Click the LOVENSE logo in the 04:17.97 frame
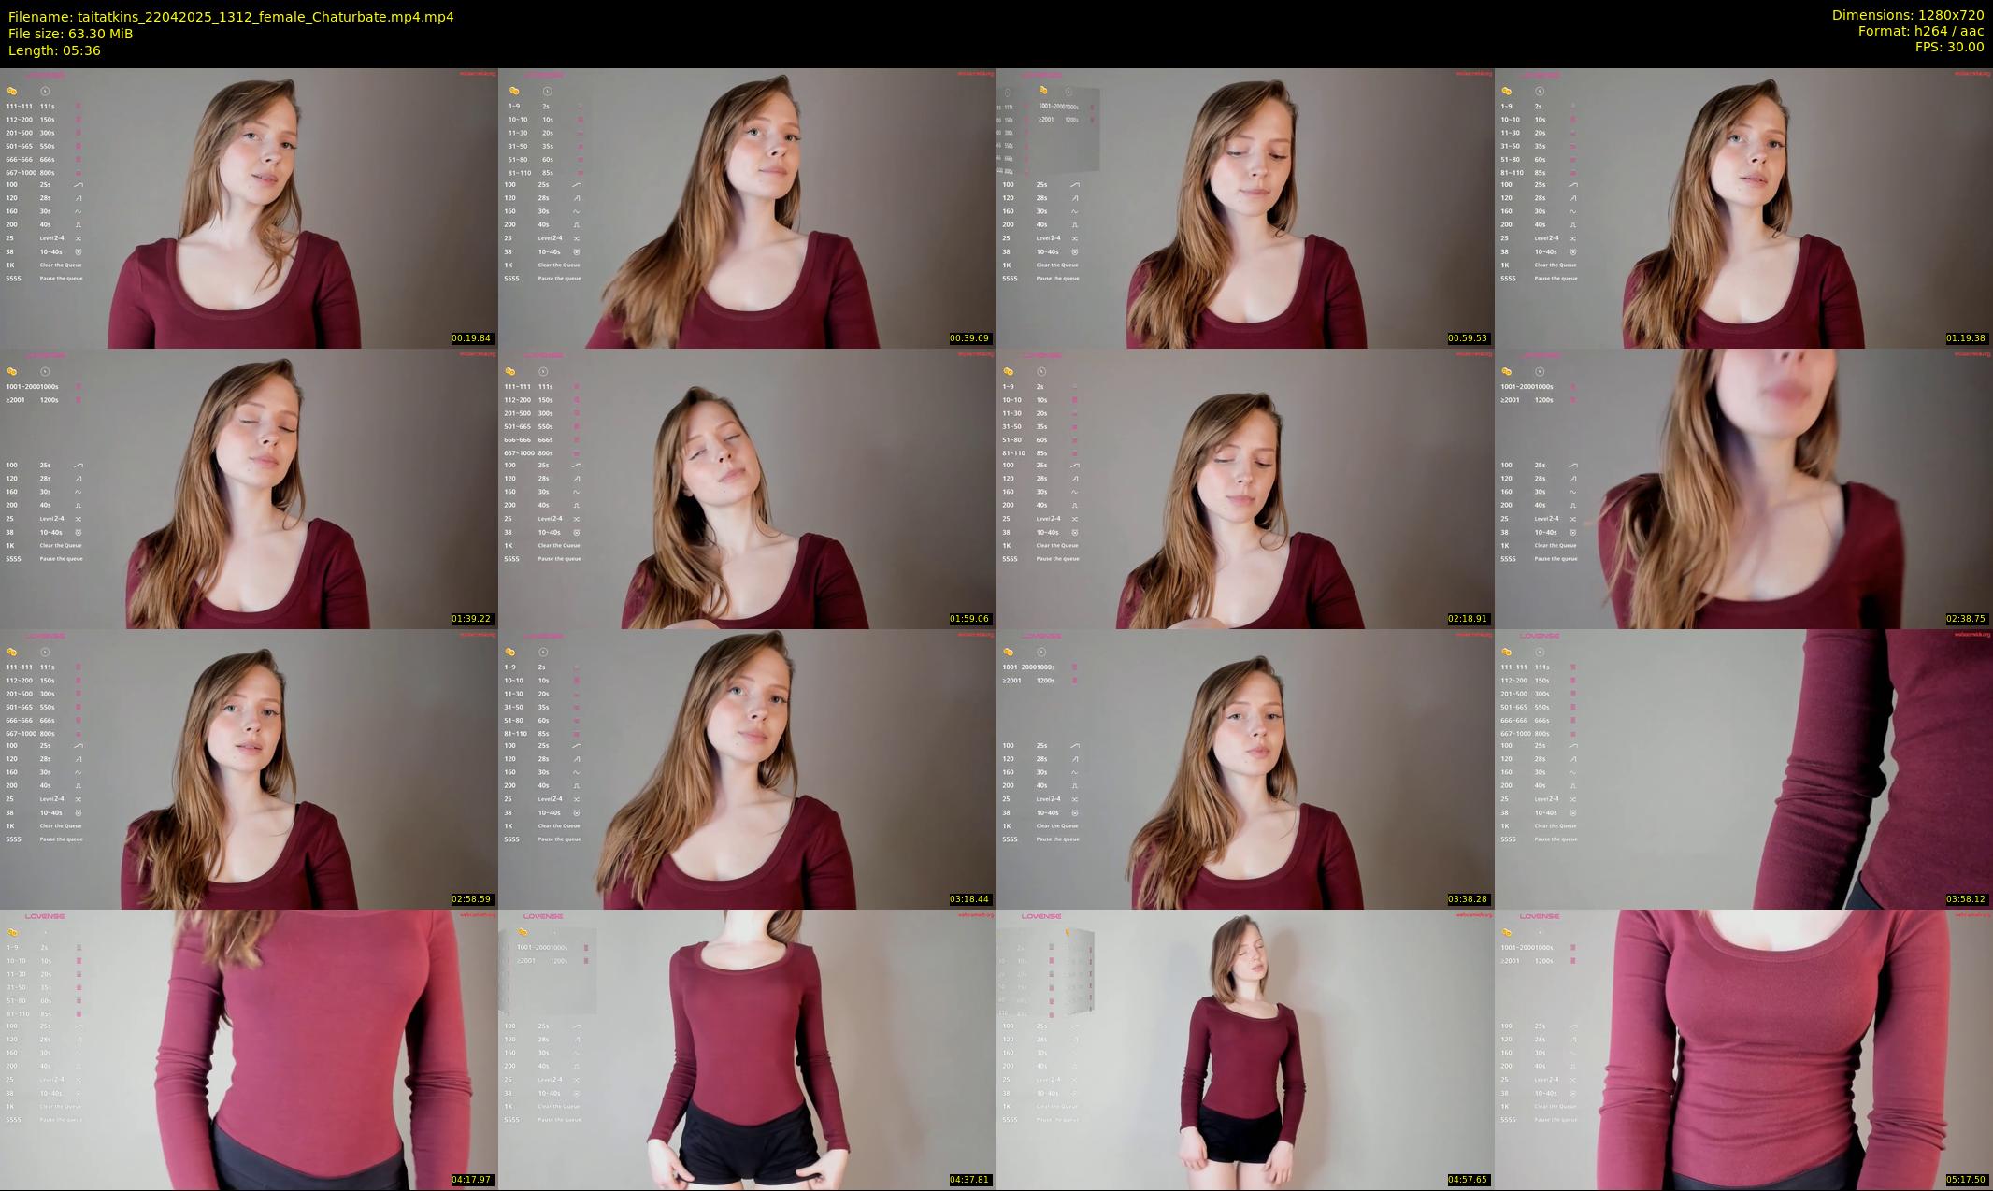 (45, 916)
